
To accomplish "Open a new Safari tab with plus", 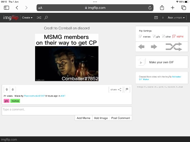I will 173,8.
